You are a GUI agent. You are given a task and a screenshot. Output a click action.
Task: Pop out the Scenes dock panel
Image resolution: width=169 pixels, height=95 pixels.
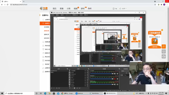[x=68, y=69]
